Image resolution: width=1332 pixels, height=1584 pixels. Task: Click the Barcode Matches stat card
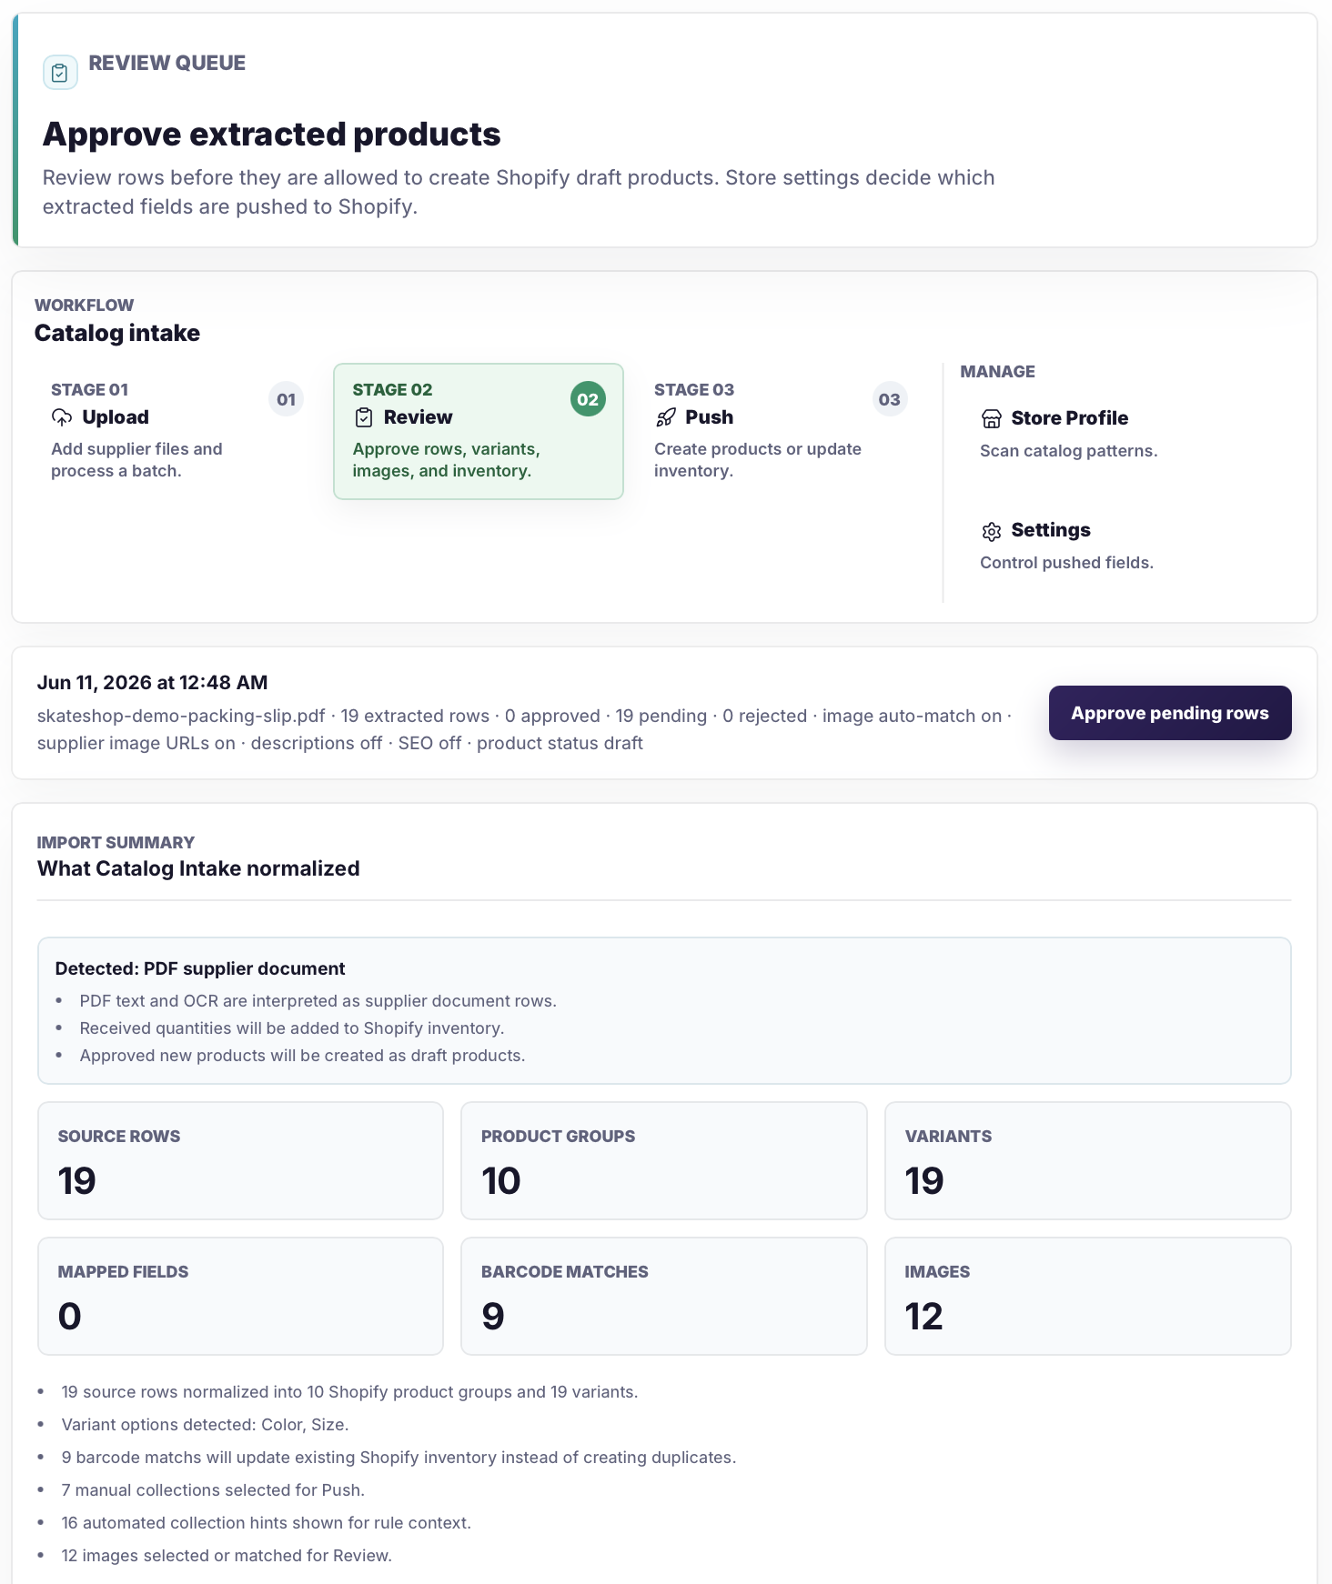[x=664, y=1296]
